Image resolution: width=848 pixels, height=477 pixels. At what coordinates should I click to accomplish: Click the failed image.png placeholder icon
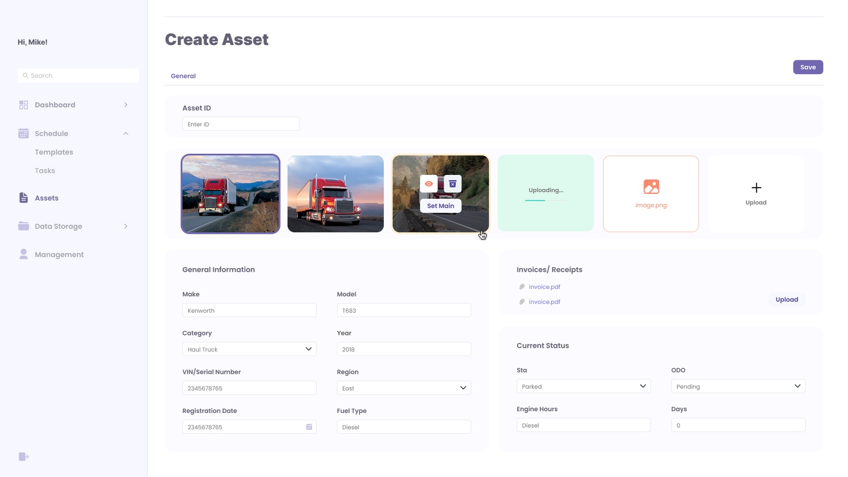[651, 187]
